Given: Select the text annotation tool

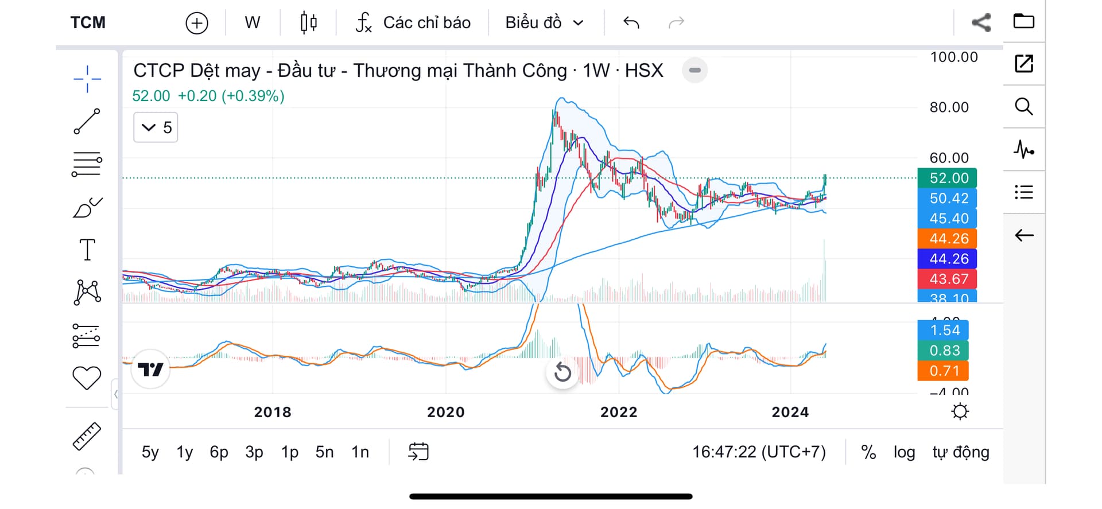Looking at the screenshot, I should (x=87, y=250).
